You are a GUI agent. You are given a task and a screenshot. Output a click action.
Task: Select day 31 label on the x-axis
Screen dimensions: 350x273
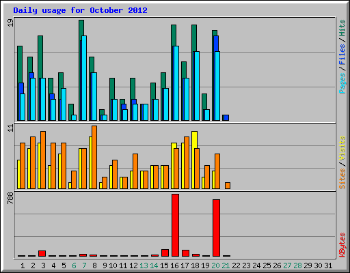(x=328, y=265)
